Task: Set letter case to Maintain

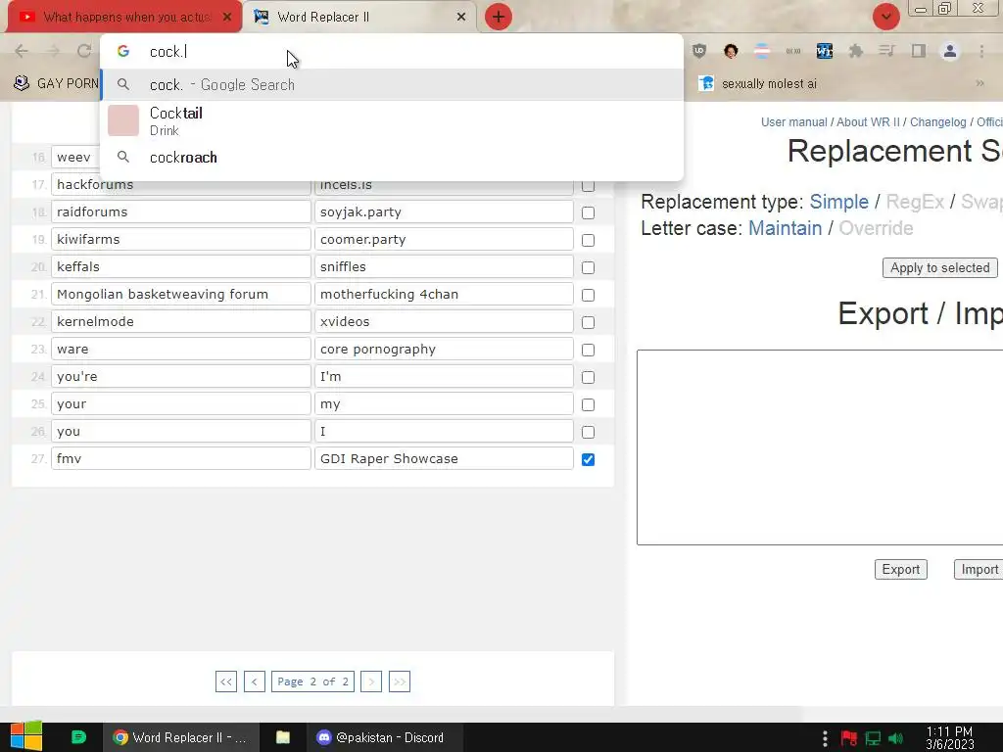Action: (x=785, y=228)
